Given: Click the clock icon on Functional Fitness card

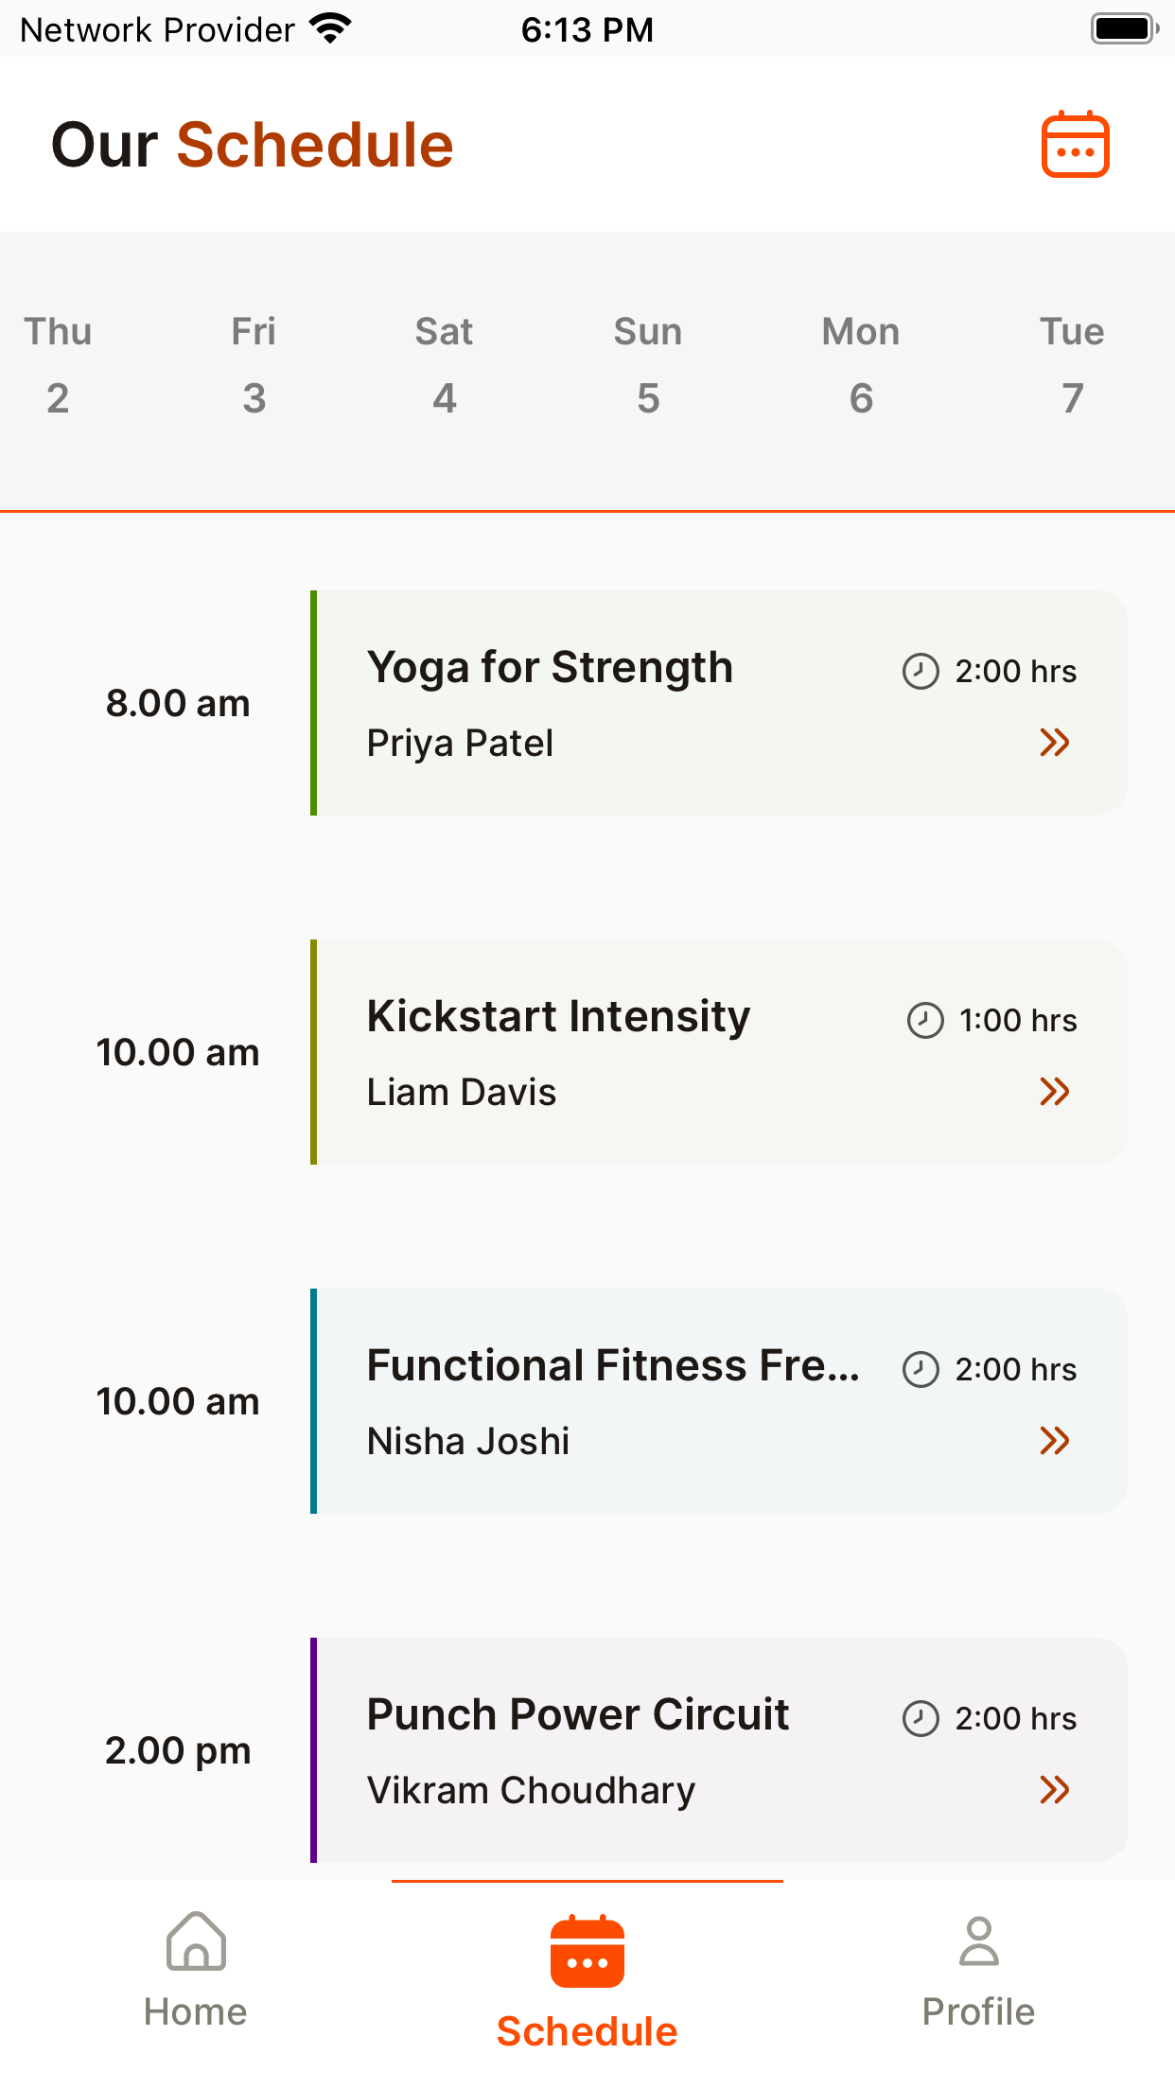Looking at the screenshot, I should [x=921, y=1370].
